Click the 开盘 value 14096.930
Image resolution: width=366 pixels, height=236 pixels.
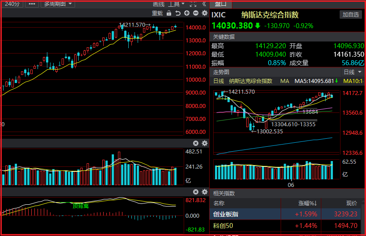tap(349, 46)
